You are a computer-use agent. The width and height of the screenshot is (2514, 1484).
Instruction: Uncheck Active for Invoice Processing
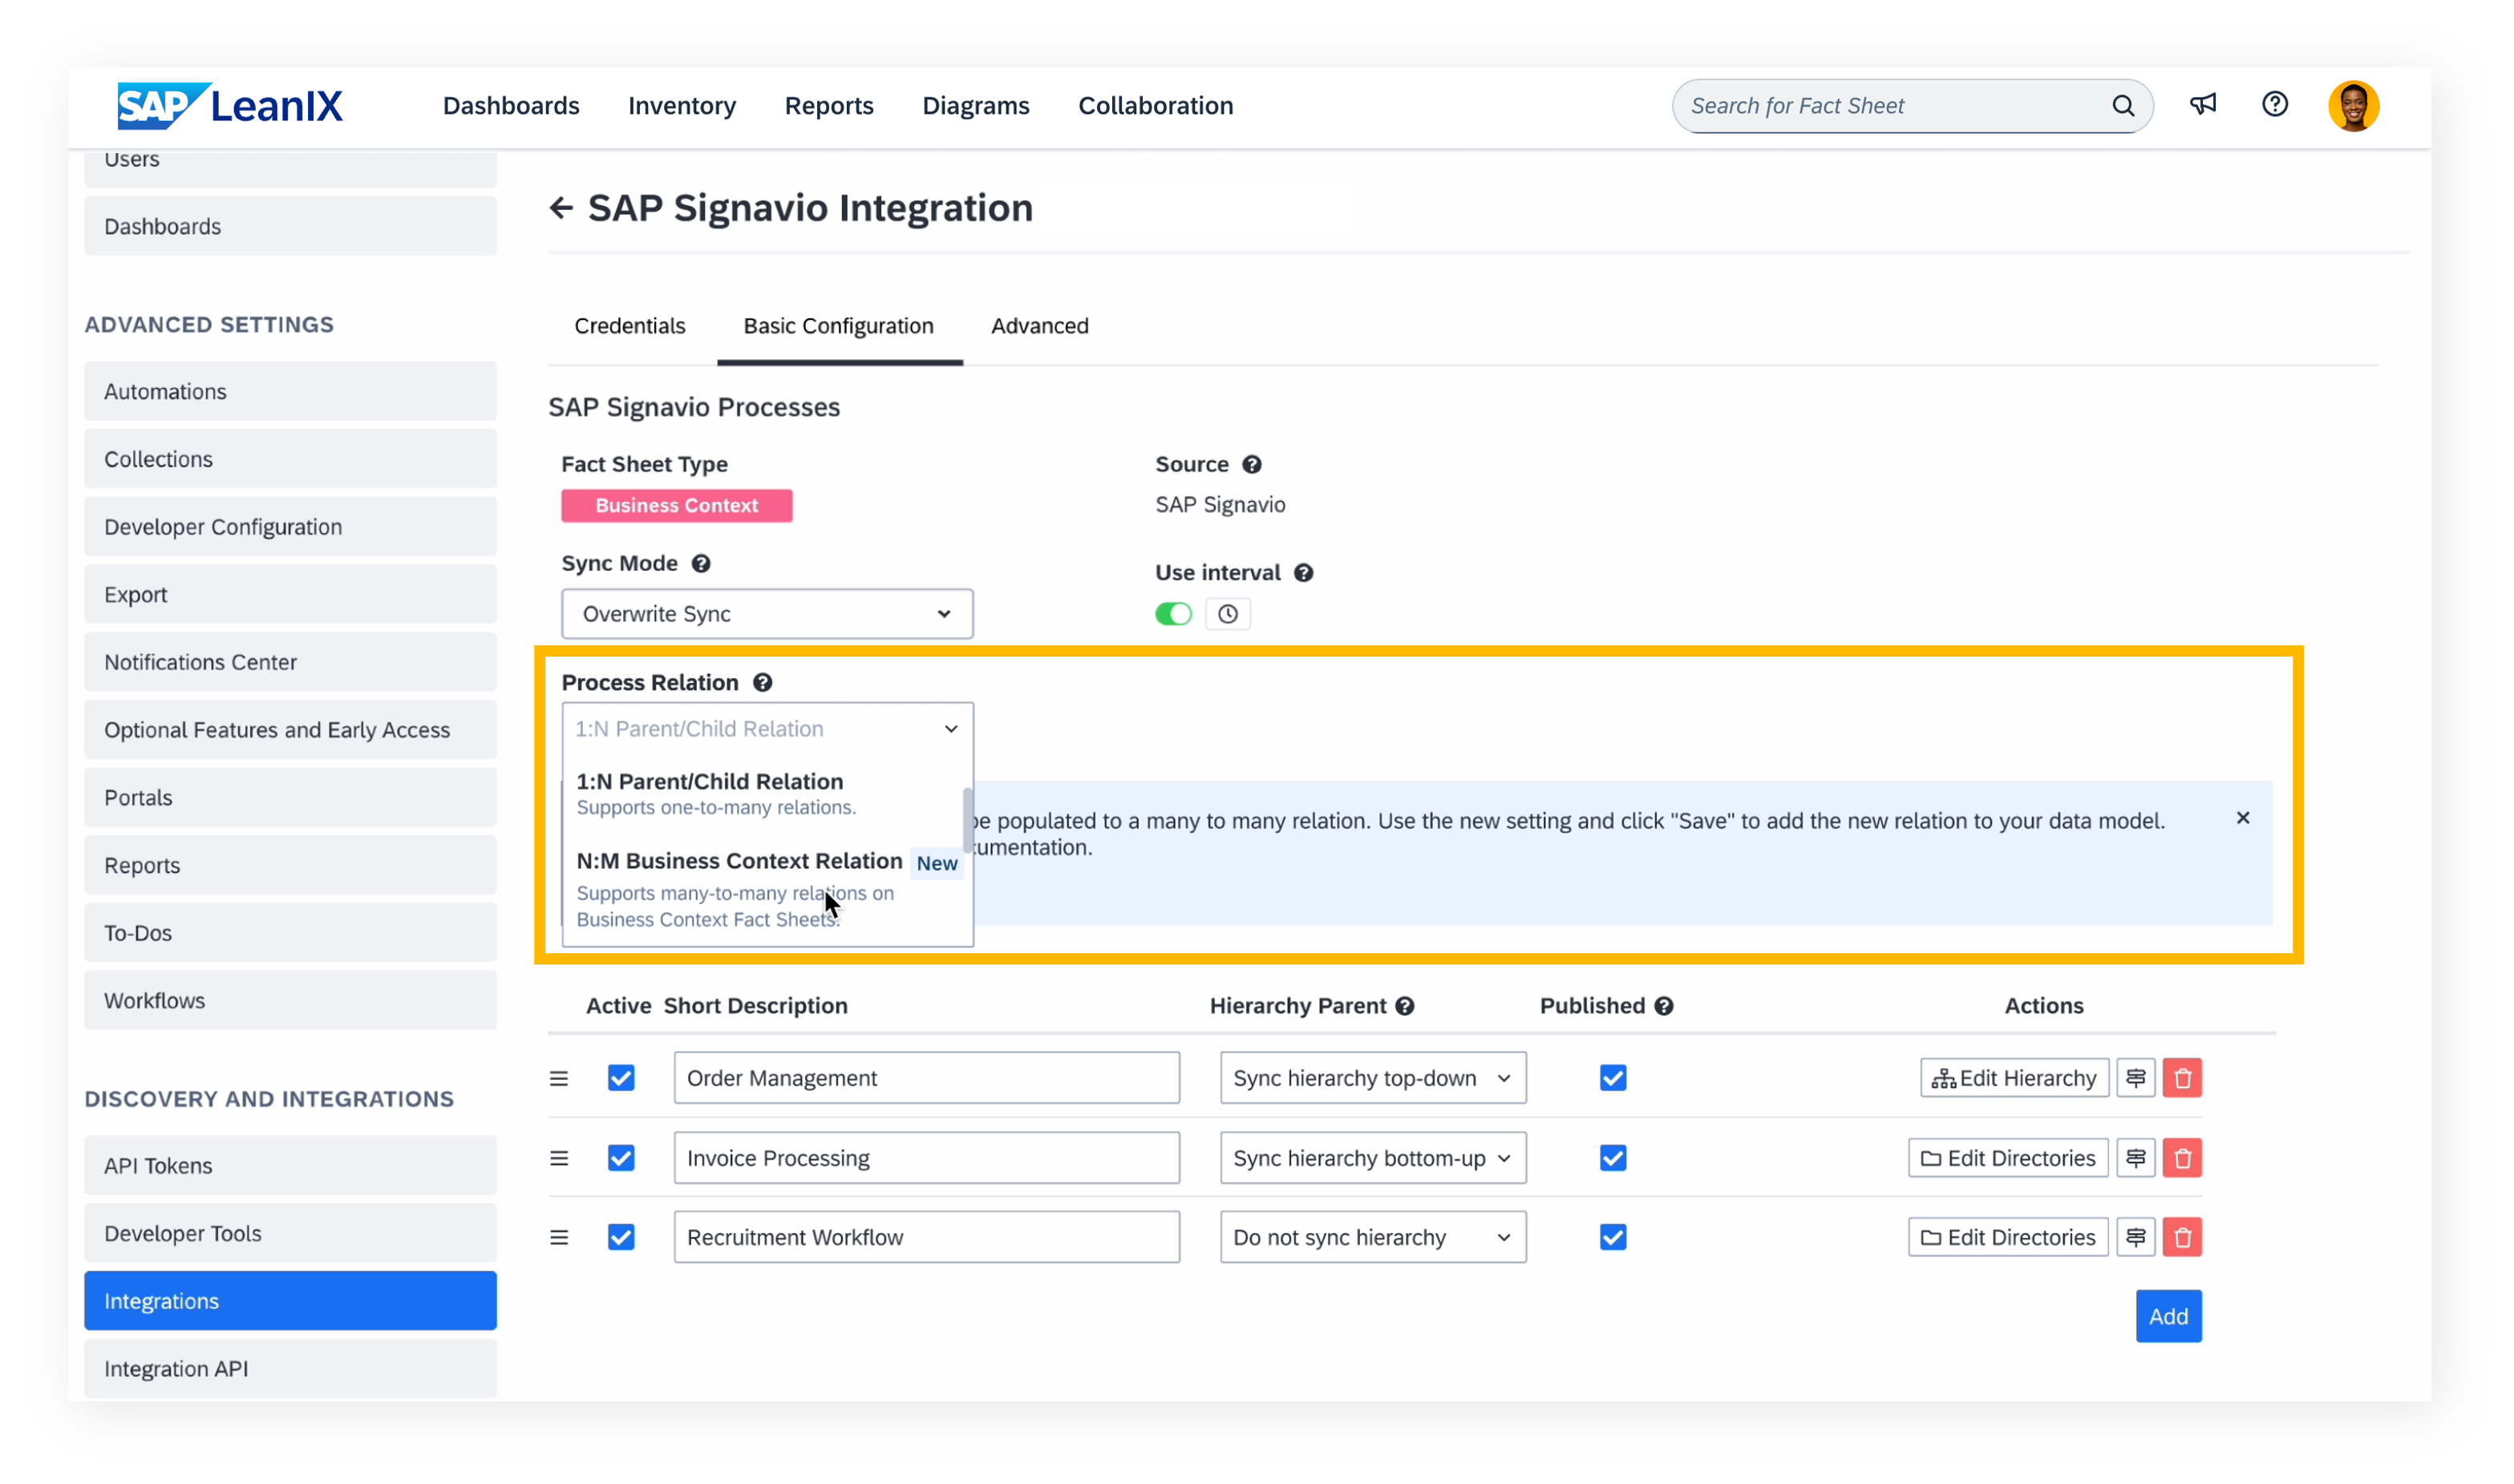coord(621,1158)
